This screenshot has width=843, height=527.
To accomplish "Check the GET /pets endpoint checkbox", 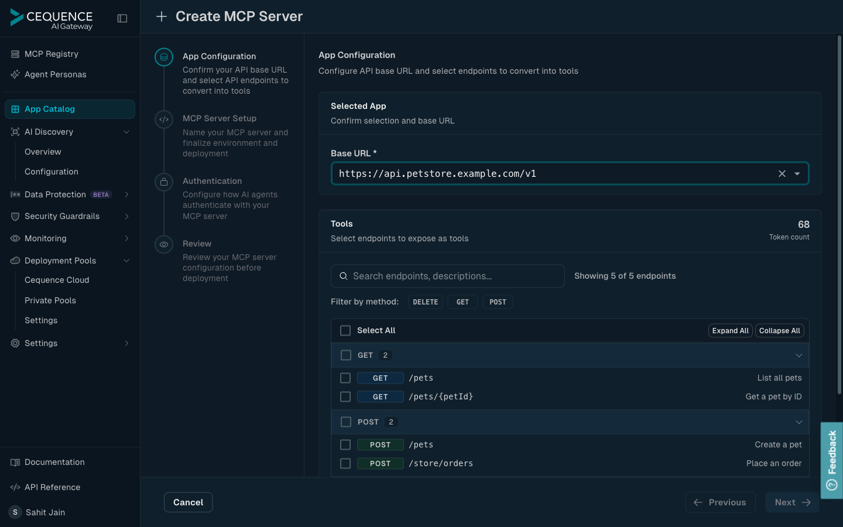I will [345, 378].
